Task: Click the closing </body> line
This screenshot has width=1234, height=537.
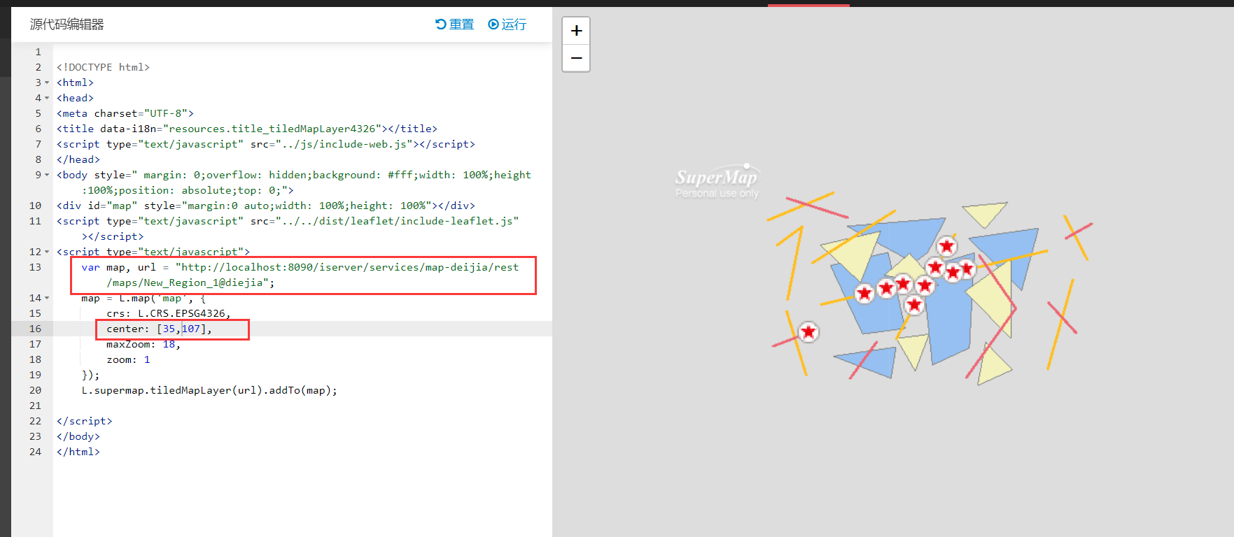Action: [x=78, y=436]
